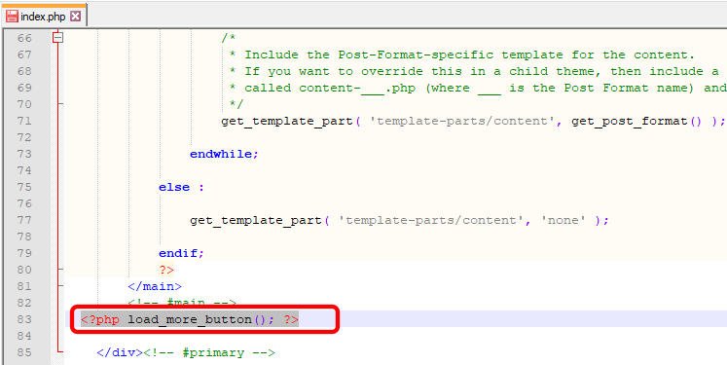
Task: Click the opening <?php tag on line 83
Action: [99, 319]
